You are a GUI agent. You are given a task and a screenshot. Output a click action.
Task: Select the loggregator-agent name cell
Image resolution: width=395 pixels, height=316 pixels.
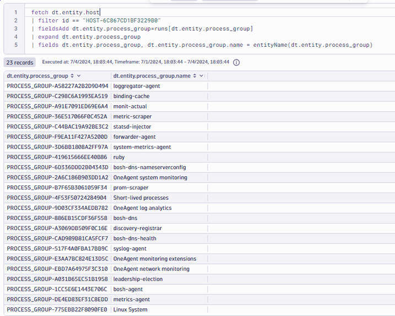[137, 86]
